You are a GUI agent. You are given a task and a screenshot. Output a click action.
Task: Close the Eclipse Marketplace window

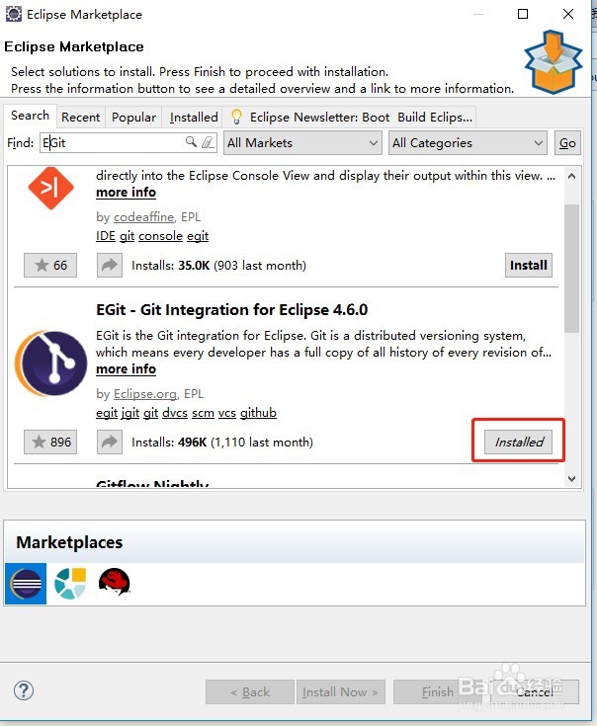tap(568, 14)
